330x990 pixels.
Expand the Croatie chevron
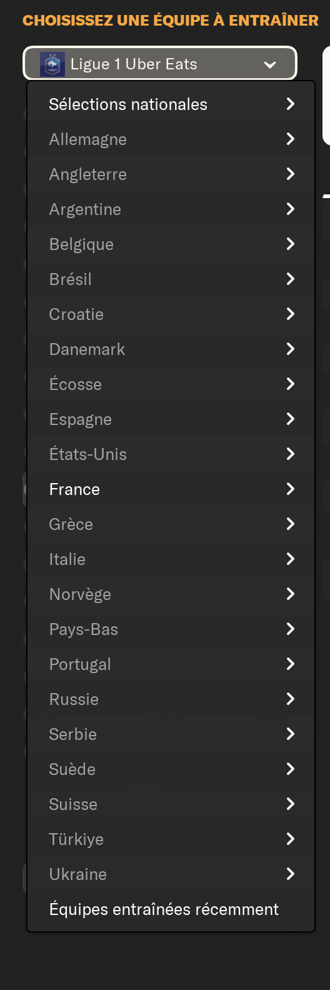(290, 314)
